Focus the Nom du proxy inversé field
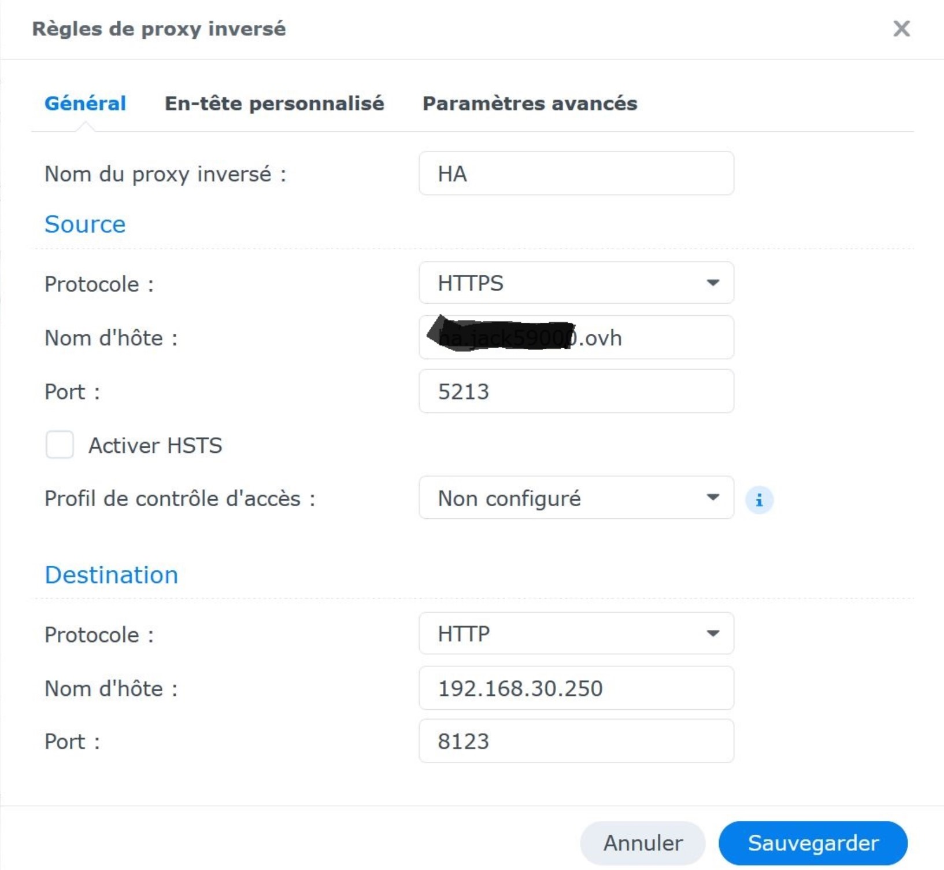944x870 pixels. (576, 174)
